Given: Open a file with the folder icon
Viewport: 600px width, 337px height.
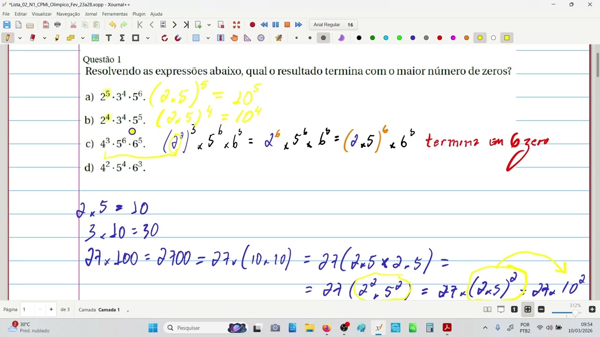Looking at the screenshot, I should pos(30,25).
